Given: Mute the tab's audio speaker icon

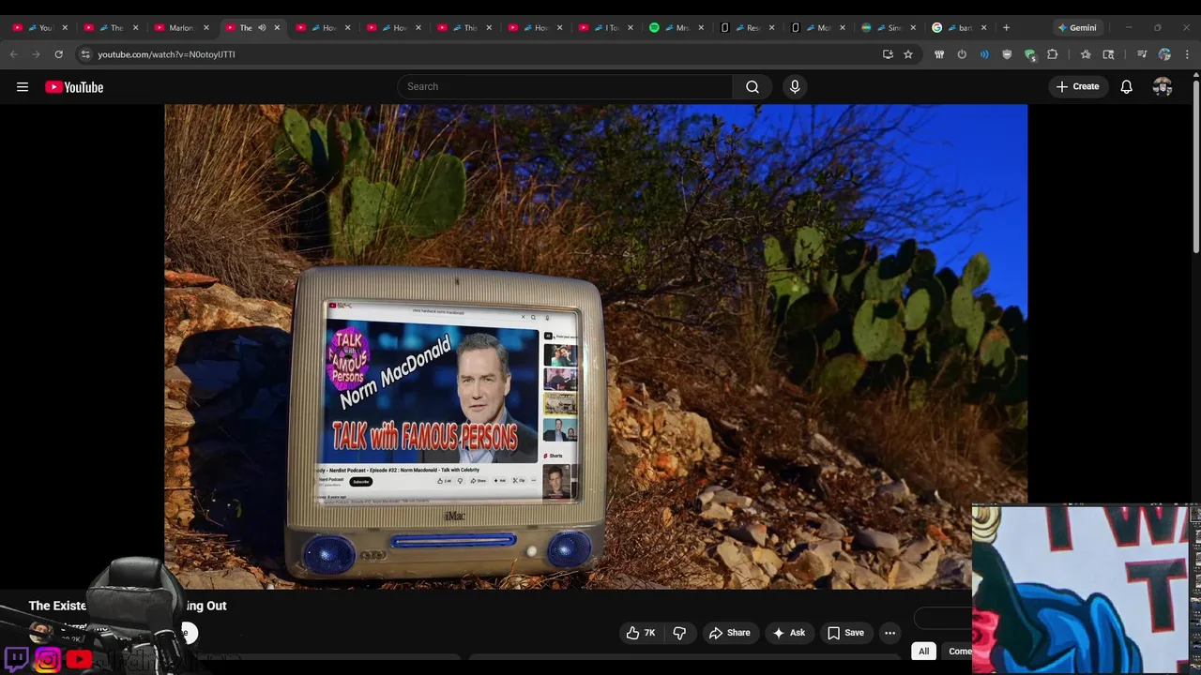Looking at the screenshot, I should tap(262, 28).
